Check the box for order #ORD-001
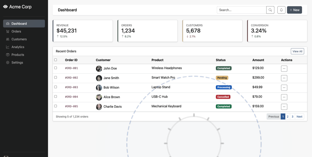The height and width of the screenshot is (157, 312). tap(55, 68)
